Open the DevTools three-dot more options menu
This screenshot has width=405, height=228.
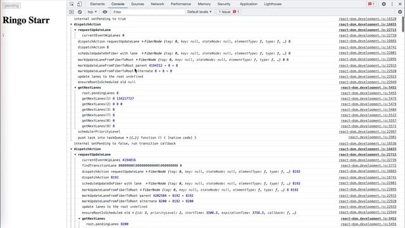click(392, 4)
